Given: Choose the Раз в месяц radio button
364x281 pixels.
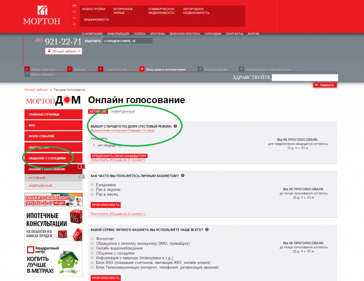Looking at the screenshot, I should [x=92, y=194].
